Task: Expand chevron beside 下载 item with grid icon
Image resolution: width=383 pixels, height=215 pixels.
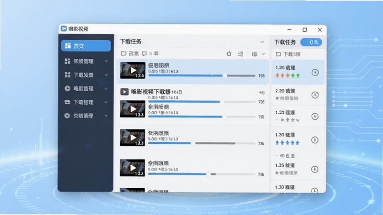Action: pos(106,75)
